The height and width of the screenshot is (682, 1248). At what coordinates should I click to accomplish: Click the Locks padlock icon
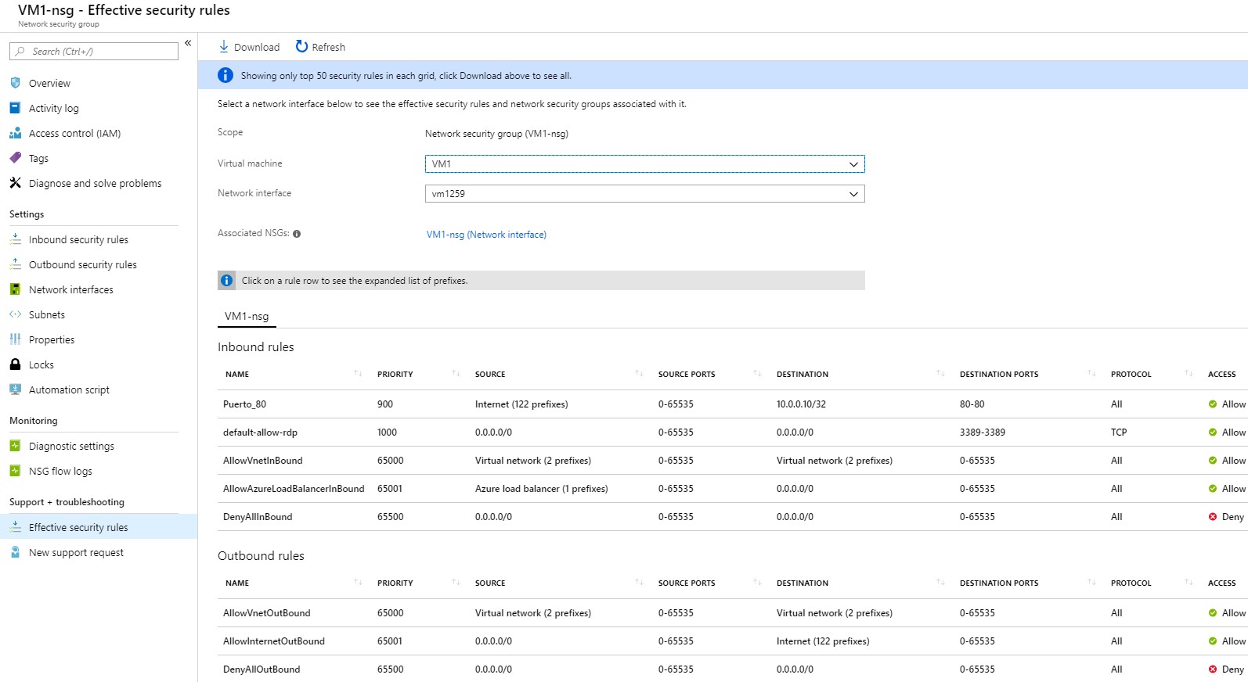coord(15,364)
